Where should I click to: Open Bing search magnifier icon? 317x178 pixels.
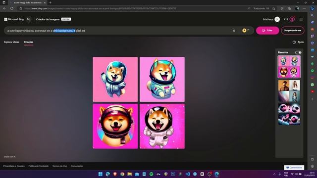[29, 19]
